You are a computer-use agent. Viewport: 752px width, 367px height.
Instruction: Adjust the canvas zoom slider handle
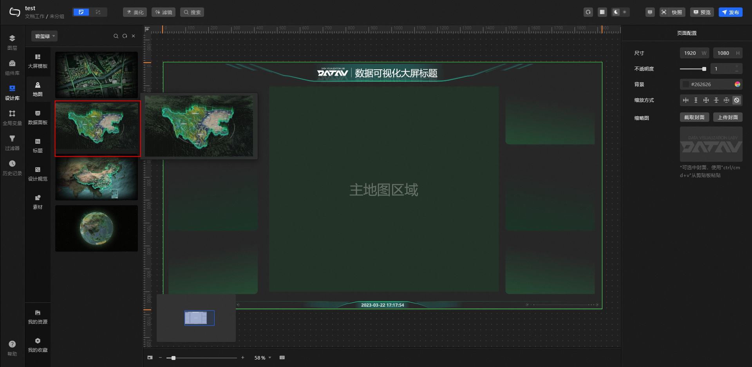click(174, 358)
